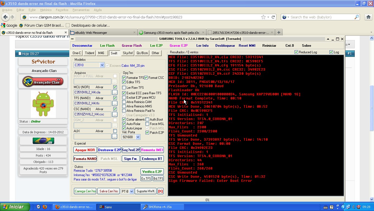The height and width of the screenshot is (211, 374).
Task: Click Firefox back navigation arrow
Action: point(5,17)
